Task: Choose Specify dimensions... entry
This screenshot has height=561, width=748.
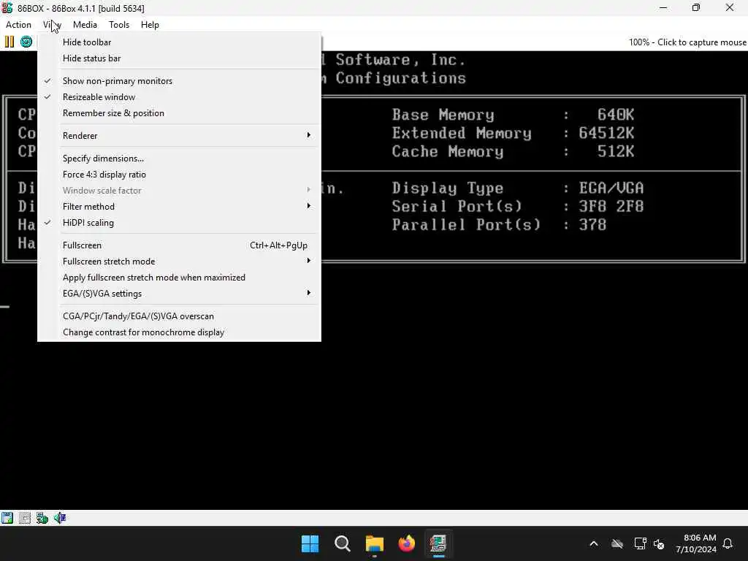Action: 179,159
